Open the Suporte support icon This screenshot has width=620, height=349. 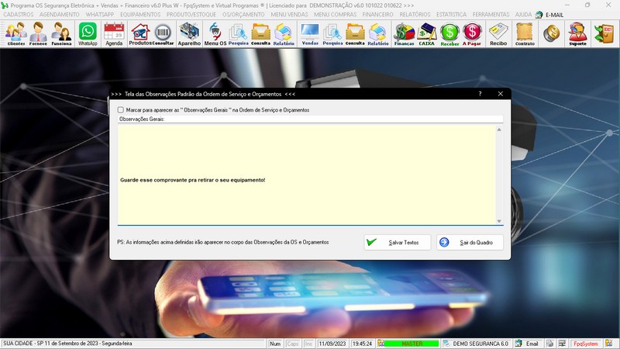coord(577,33)
